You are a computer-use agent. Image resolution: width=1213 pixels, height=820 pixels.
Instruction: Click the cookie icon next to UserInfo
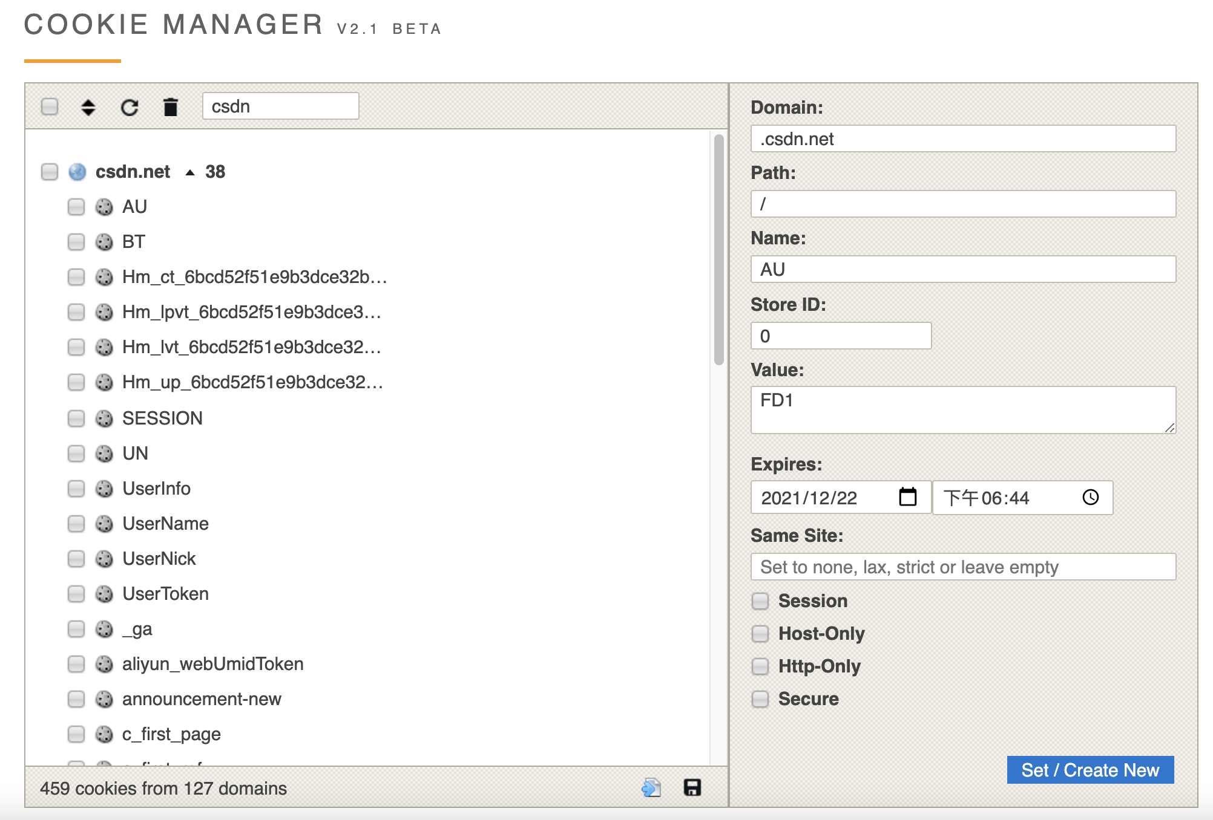coord(104,489)
